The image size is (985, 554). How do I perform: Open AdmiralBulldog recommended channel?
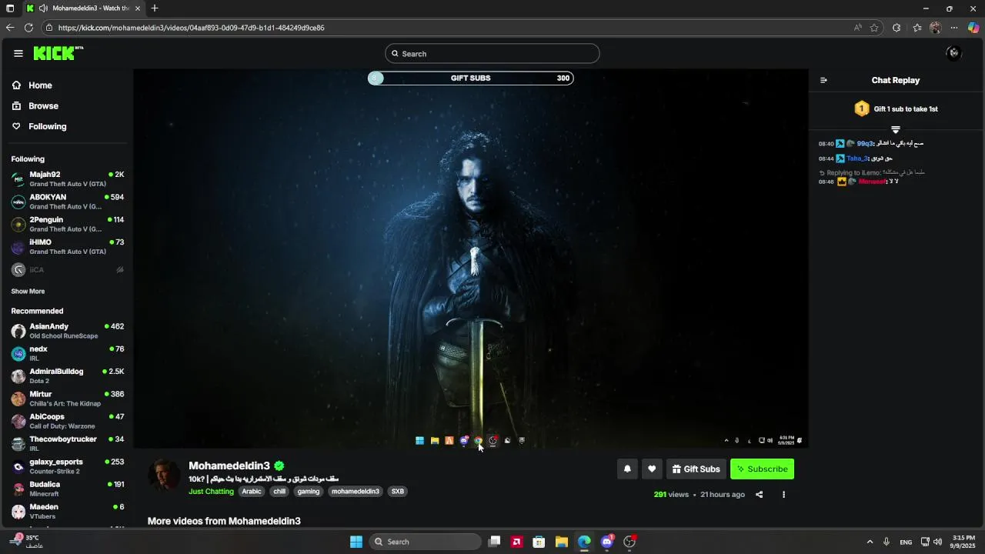[x=68, y=376]
